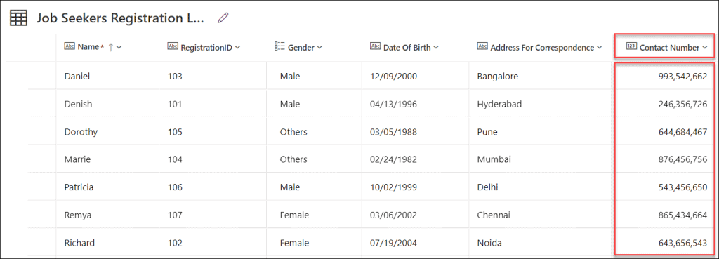Click the name cell Daniel
This screenshot has height=259, width=719.
77,76
